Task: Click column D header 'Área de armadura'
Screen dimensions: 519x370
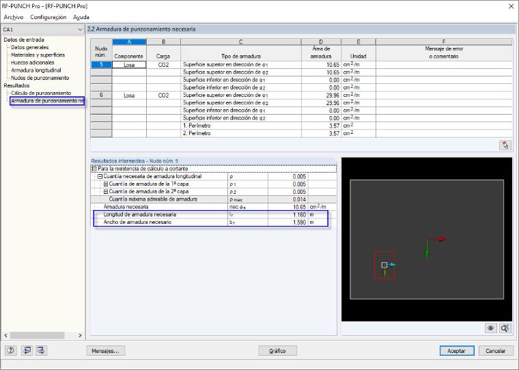Action: click(321, 53)
